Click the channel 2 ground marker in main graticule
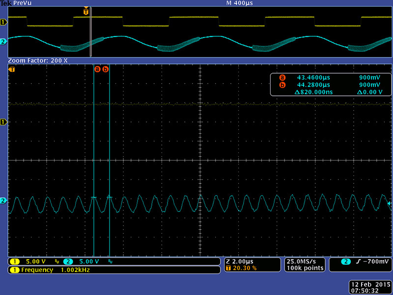393x295 pixels. (3, 201)
